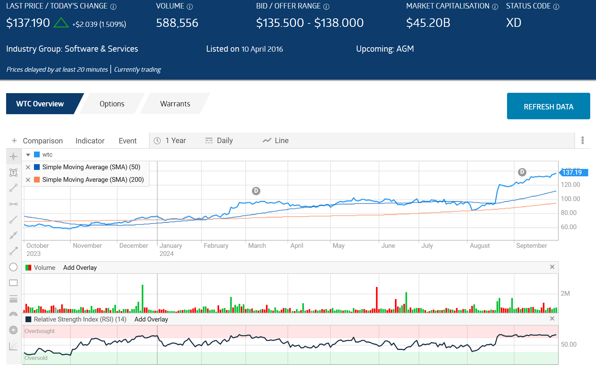Screen dimensions: 596x365
Task: Select the polyline drawing tool
Action: [x=13, y=235]
